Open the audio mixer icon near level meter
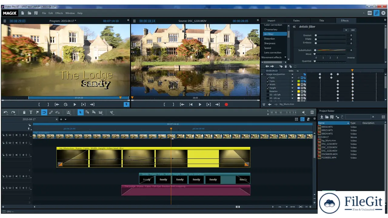The image size is (388, 218). coord(312,112)
